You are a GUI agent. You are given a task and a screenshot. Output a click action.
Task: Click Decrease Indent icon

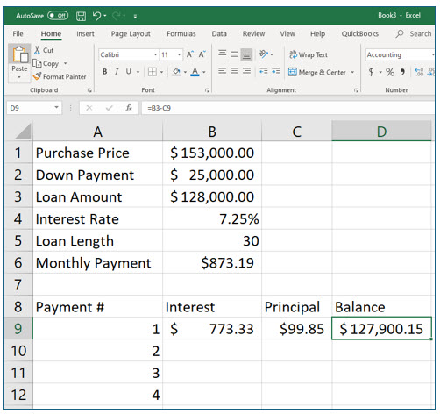[264, 72]
